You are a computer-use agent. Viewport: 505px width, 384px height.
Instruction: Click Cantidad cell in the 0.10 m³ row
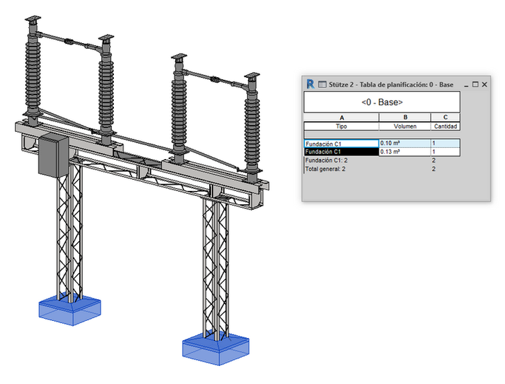click(x=445, y=143)
